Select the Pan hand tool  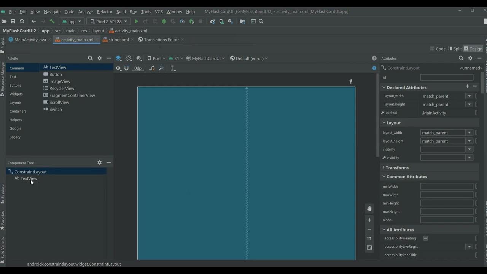coord(369,209)
